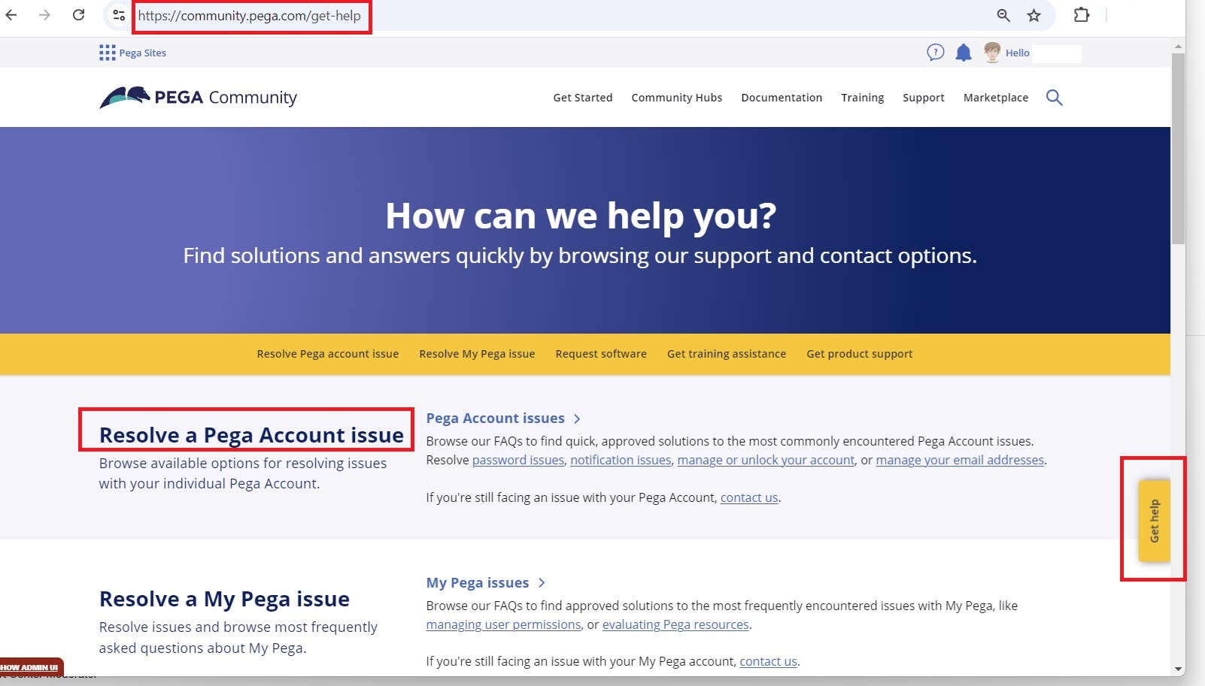Expand Pega Account issues chevron arrow
The height and width of the screenshot is (686, 1205).
pos(577,419)
